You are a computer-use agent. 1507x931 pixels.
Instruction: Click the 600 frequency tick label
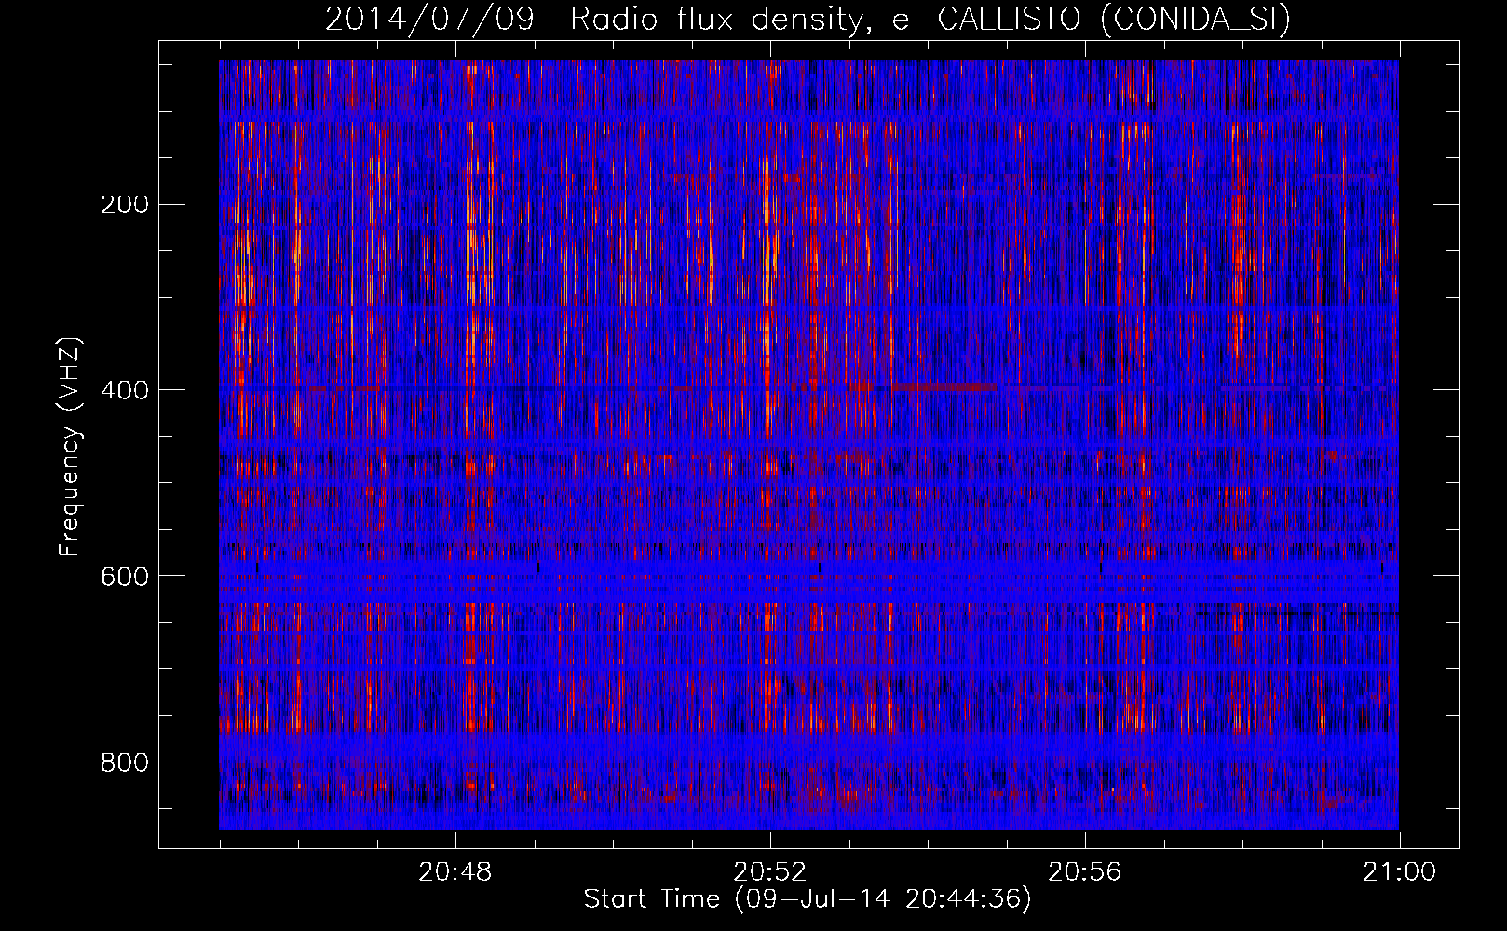125,576
